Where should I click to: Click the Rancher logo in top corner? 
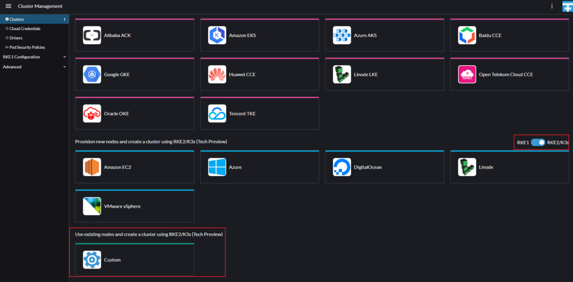[567, 6]
